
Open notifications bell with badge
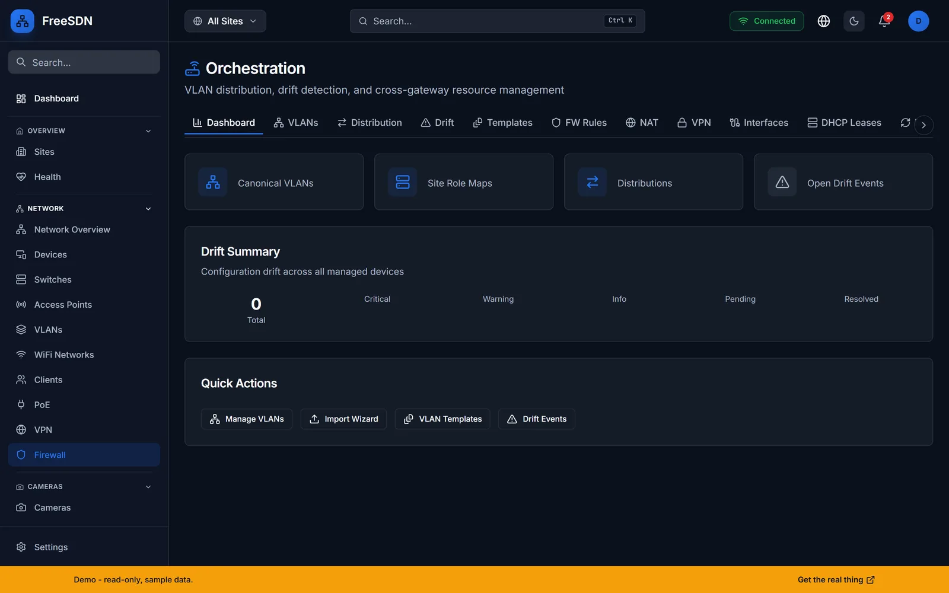pos(884,21)
